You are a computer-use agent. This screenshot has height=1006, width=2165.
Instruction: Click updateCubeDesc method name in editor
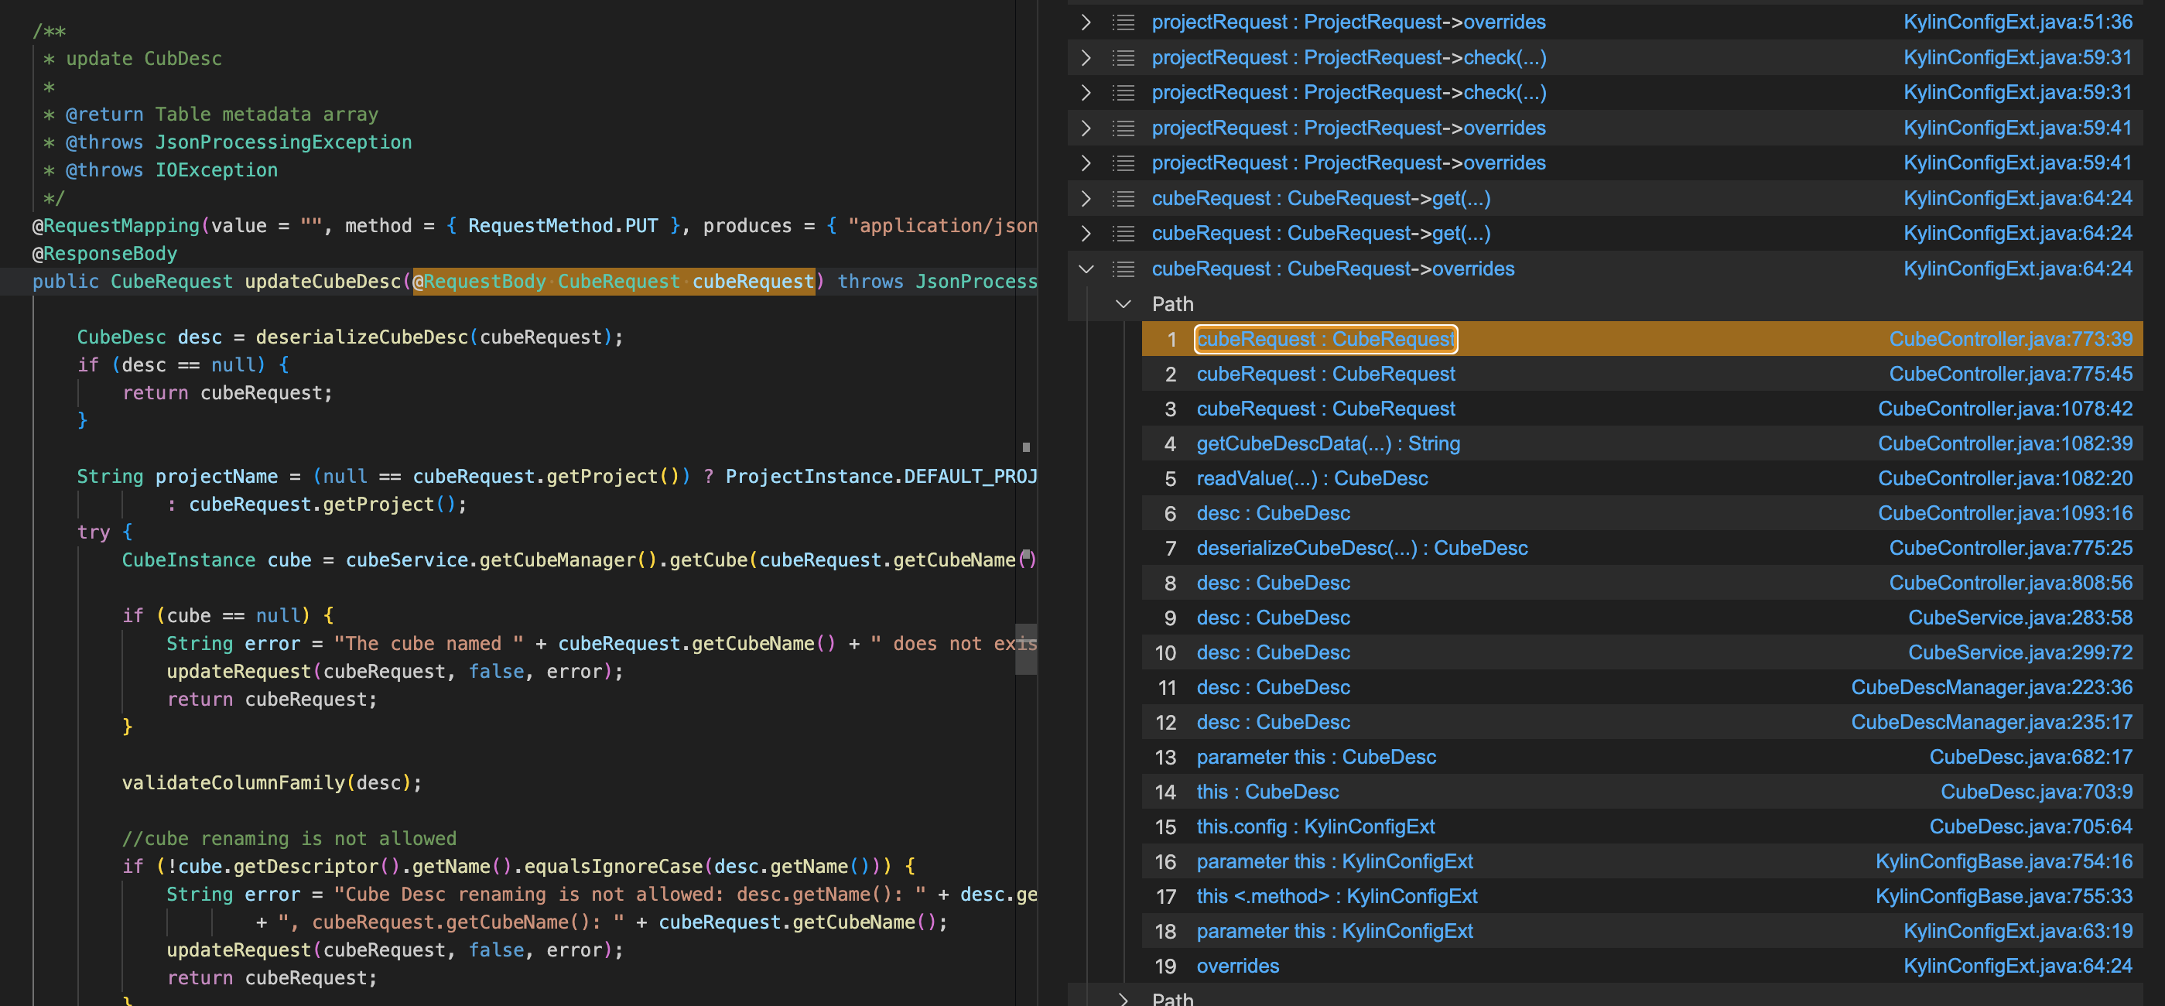coord(323,282)
